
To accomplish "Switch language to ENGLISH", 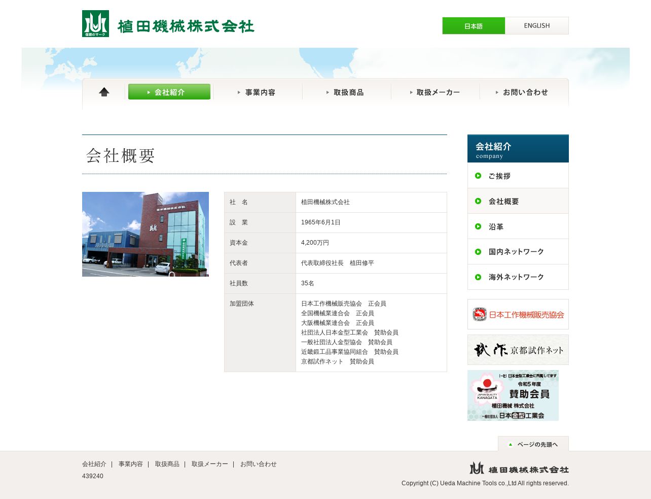I will (537, 26).
